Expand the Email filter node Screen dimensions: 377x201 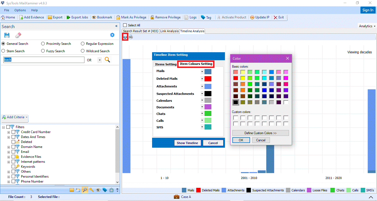click(9, 152)
